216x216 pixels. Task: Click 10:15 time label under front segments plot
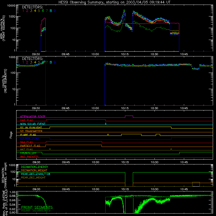[x=125, y=54]
